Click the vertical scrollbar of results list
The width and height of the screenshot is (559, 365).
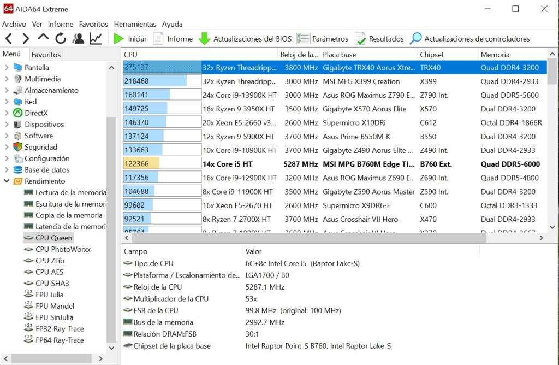click(x=552, y=72)
